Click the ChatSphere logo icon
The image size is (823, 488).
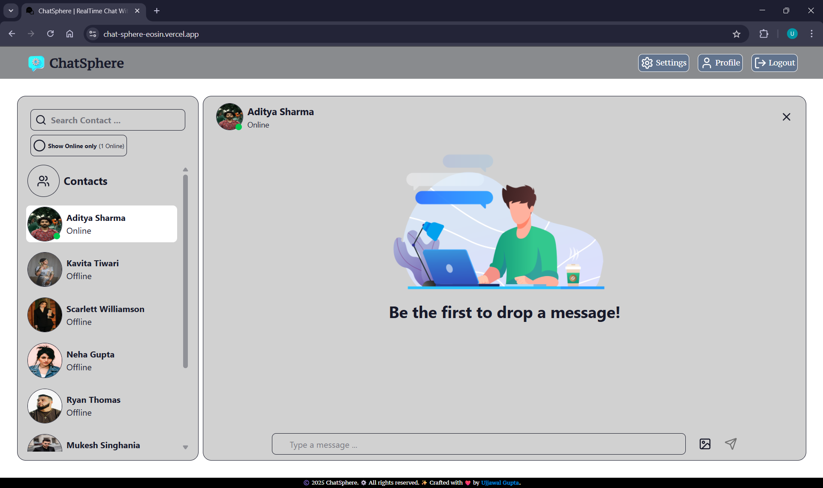click(36, 63)
